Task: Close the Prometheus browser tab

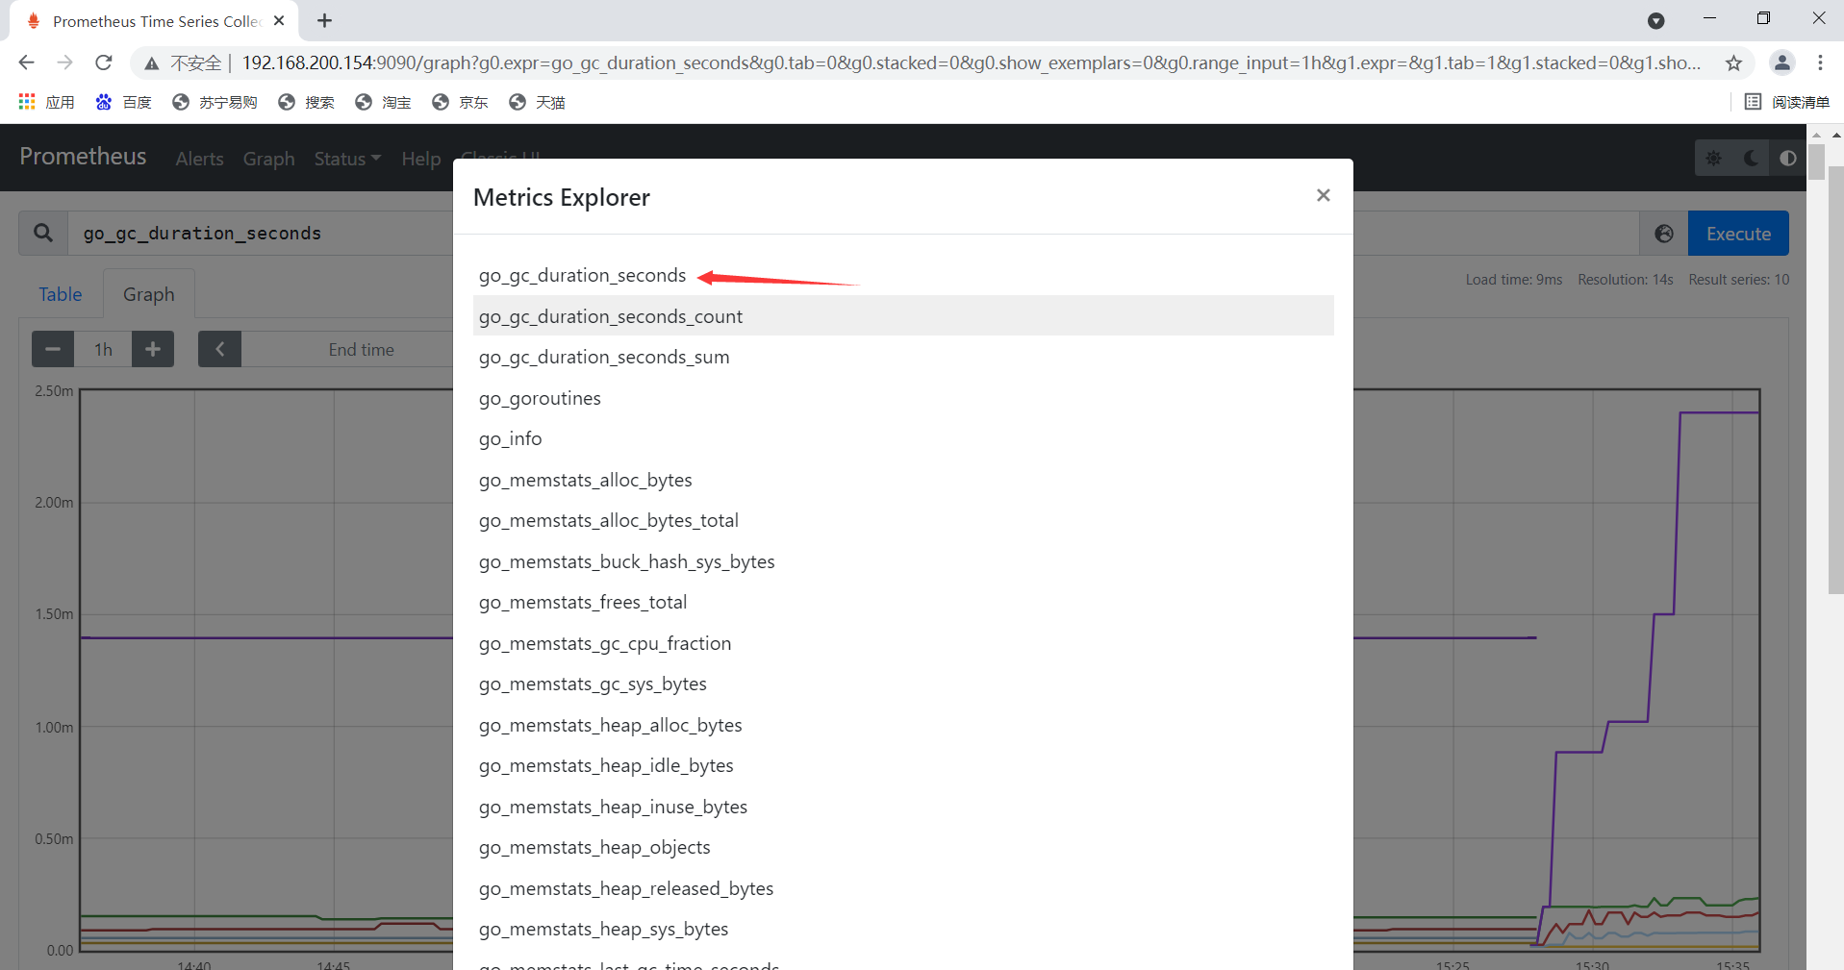Action: [x=279, y=20]
